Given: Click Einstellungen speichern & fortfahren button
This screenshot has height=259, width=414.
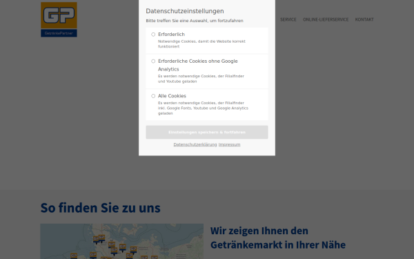Looking at the screenshot, I should point(207,132).
